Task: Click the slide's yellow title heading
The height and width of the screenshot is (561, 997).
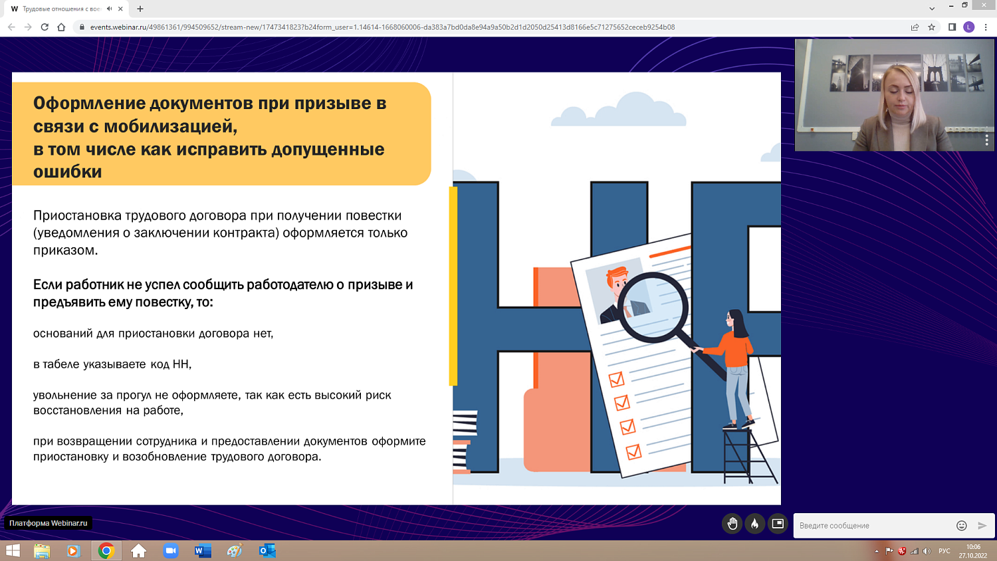Action: (221, 134)
